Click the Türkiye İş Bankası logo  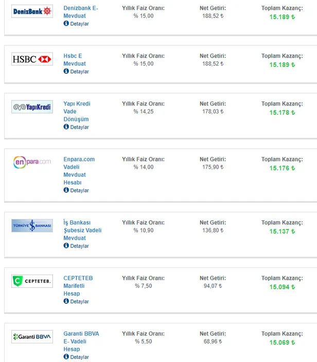[x=32, y=226]
